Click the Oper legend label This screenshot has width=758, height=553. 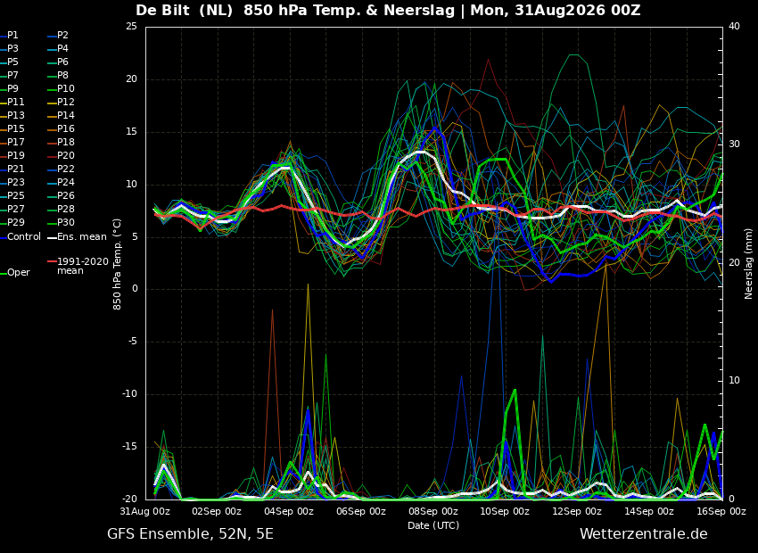pyautogui.click(x=20, y=273)
